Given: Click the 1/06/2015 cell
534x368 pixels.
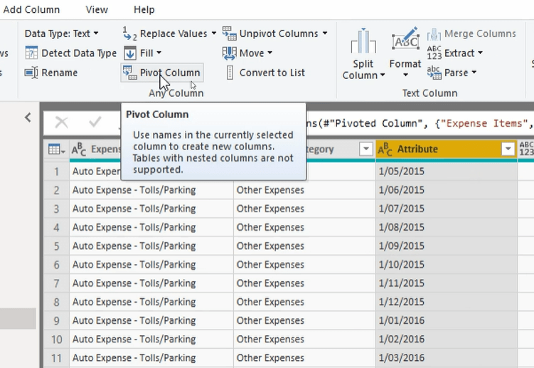Looking at the screenshot, I should 447,190.
